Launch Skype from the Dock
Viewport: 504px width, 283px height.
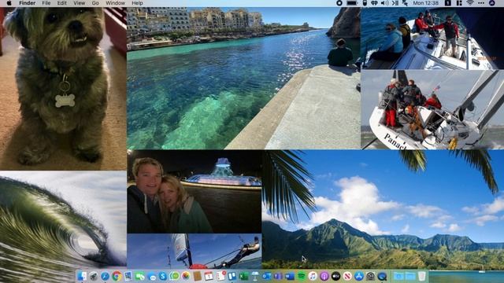pyautogui.click(x=163, y=276)
